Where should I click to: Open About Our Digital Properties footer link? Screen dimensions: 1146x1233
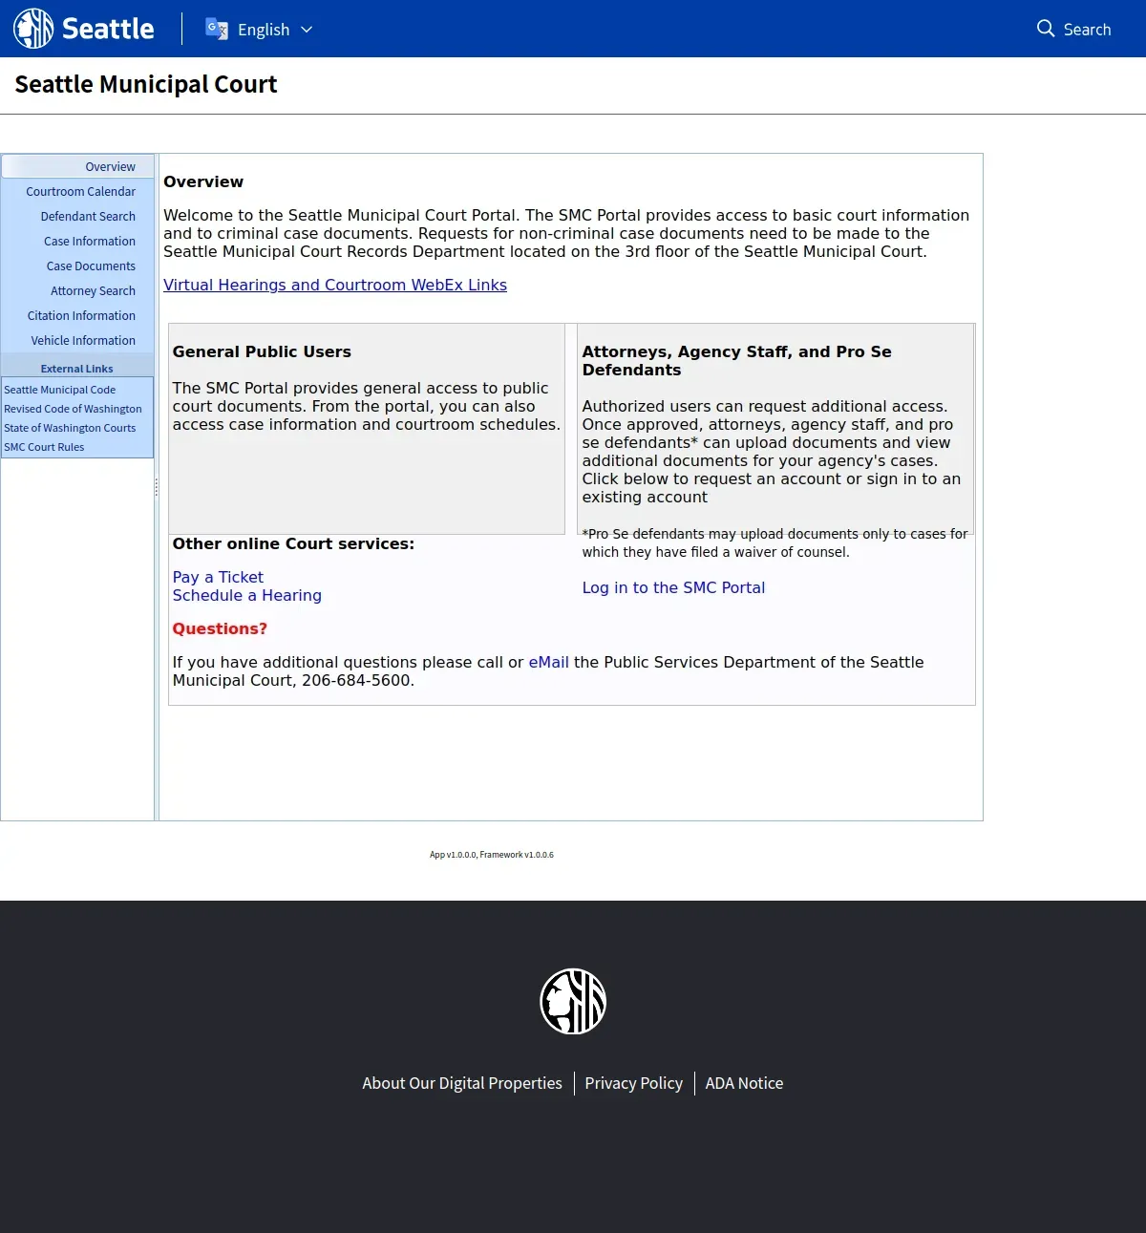462,1083
